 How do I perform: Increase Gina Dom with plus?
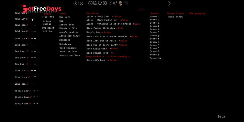[x=32, y=84]
